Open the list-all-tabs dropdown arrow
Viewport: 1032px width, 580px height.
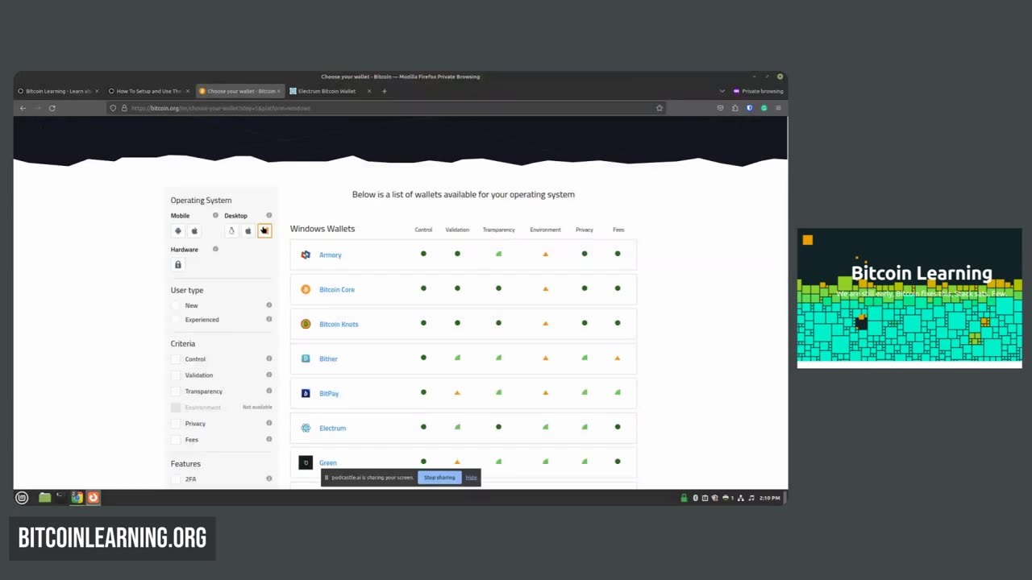pos(722,91)
